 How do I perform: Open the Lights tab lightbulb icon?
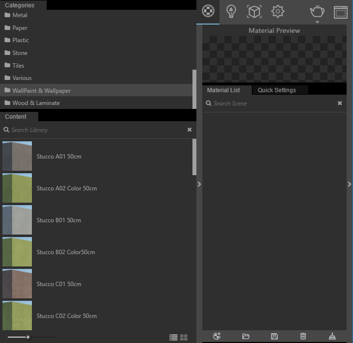[231, 11]
